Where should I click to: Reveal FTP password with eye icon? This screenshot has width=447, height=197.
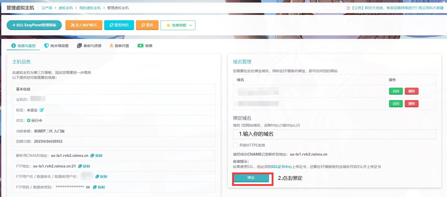click(x=88, y=187)
